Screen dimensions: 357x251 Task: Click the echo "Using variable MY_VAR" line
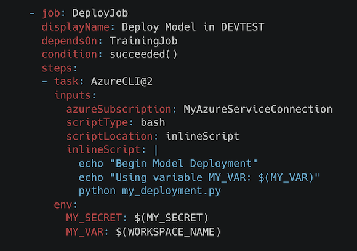[199, 177]
